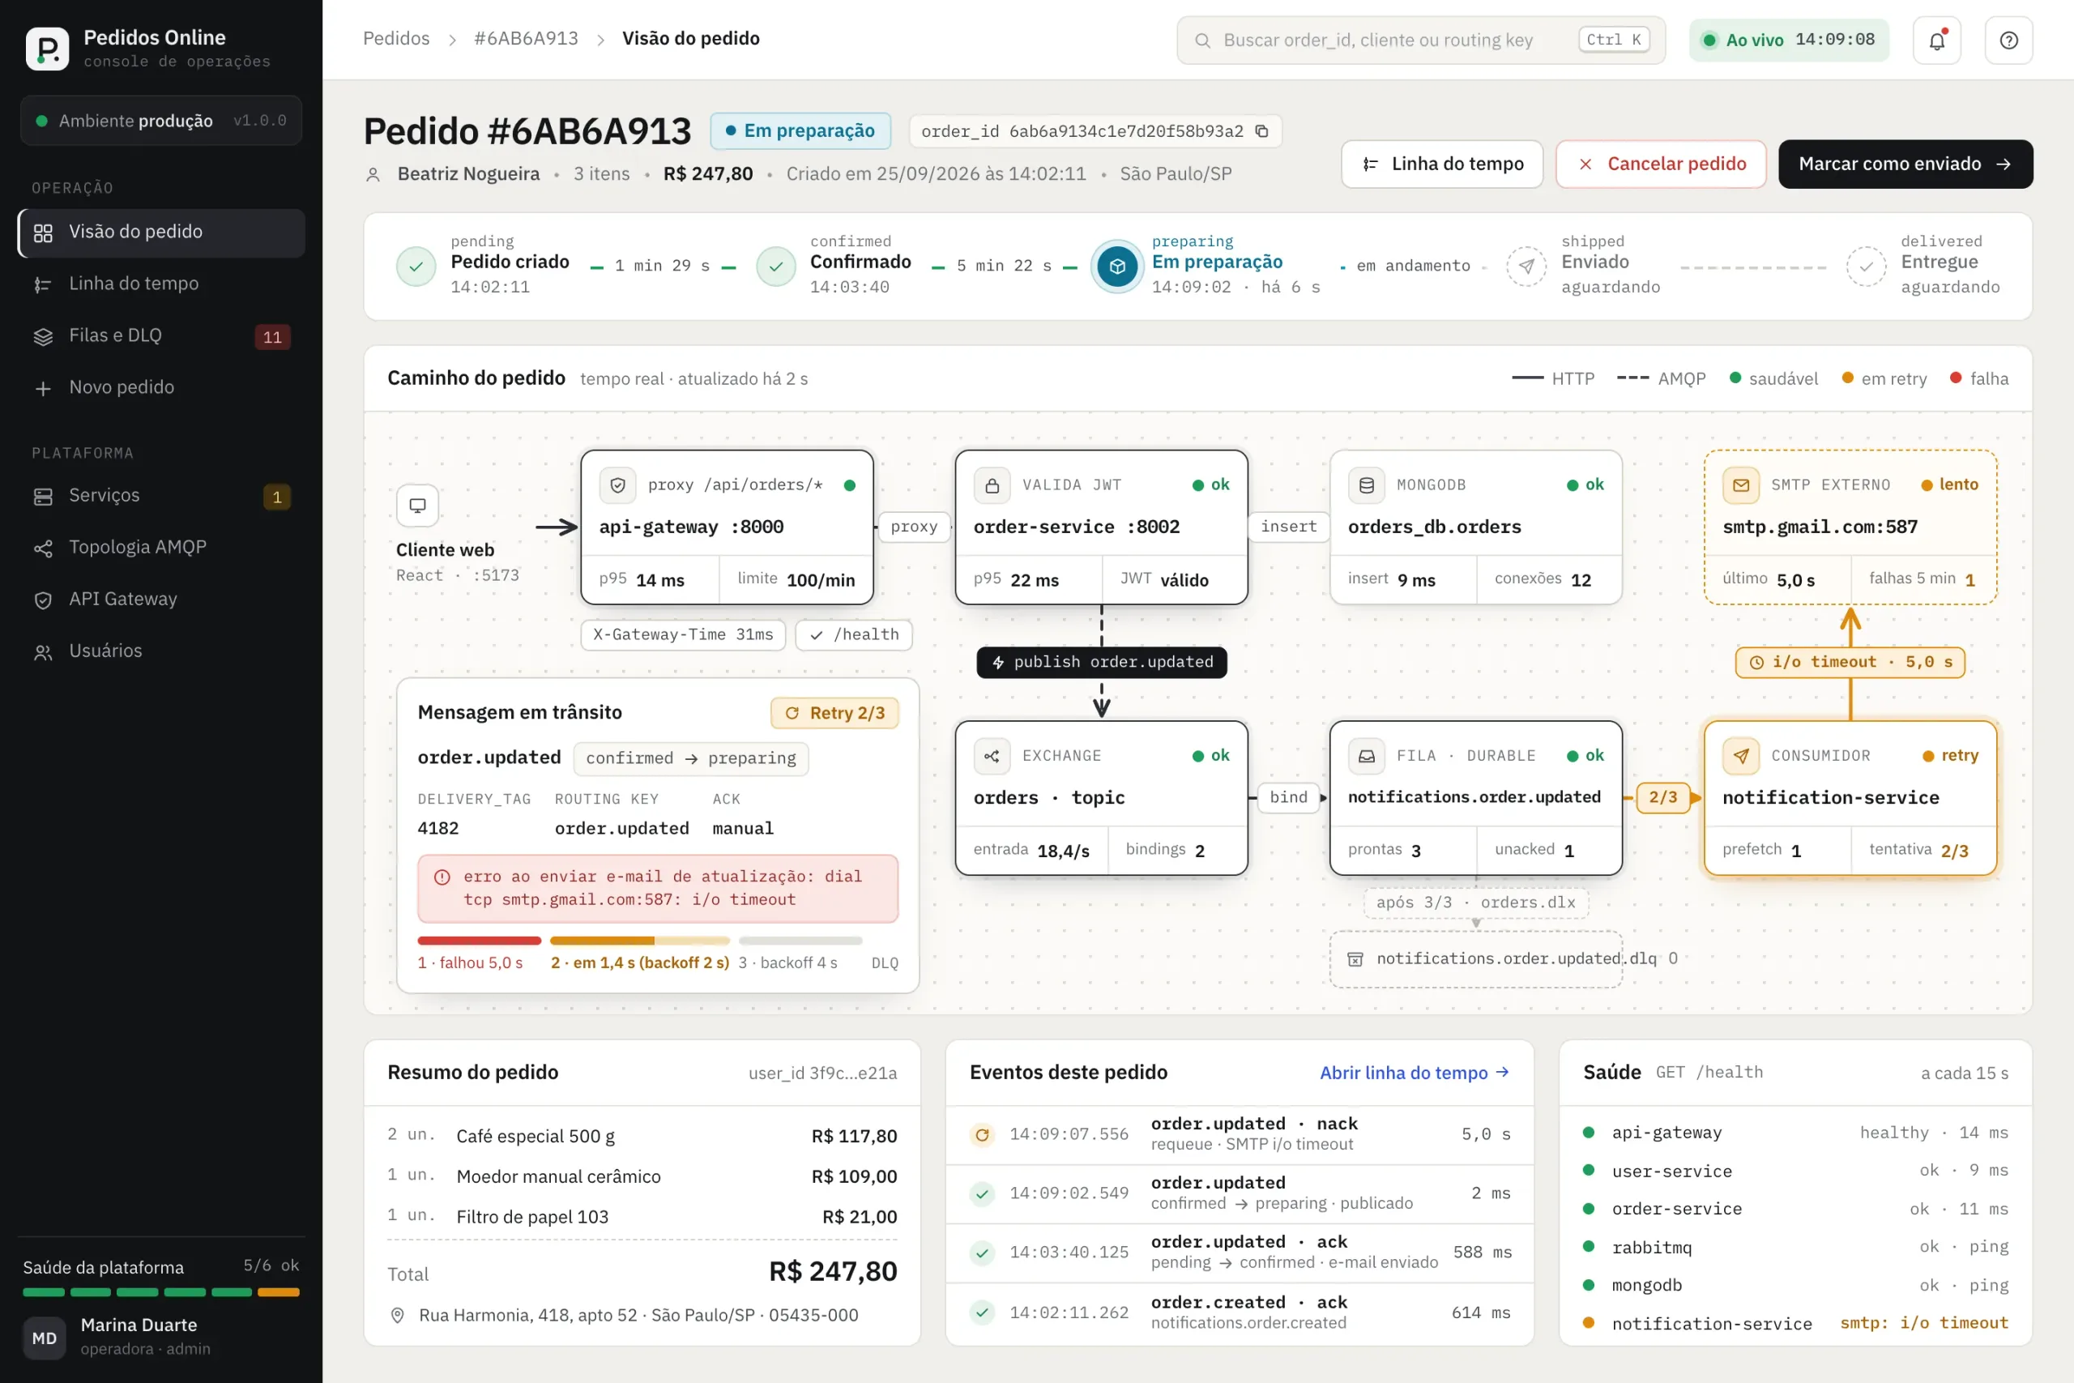2074x1383 pixels.
Task: Click the #6AB6A913 breadcrumb
Action: point(526,39)
